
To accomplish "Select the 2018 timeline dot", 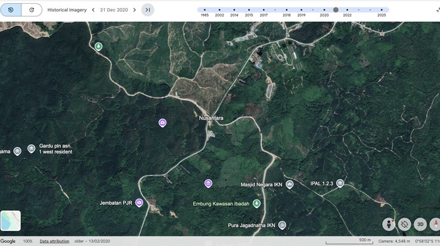I will tap(287, 10).
